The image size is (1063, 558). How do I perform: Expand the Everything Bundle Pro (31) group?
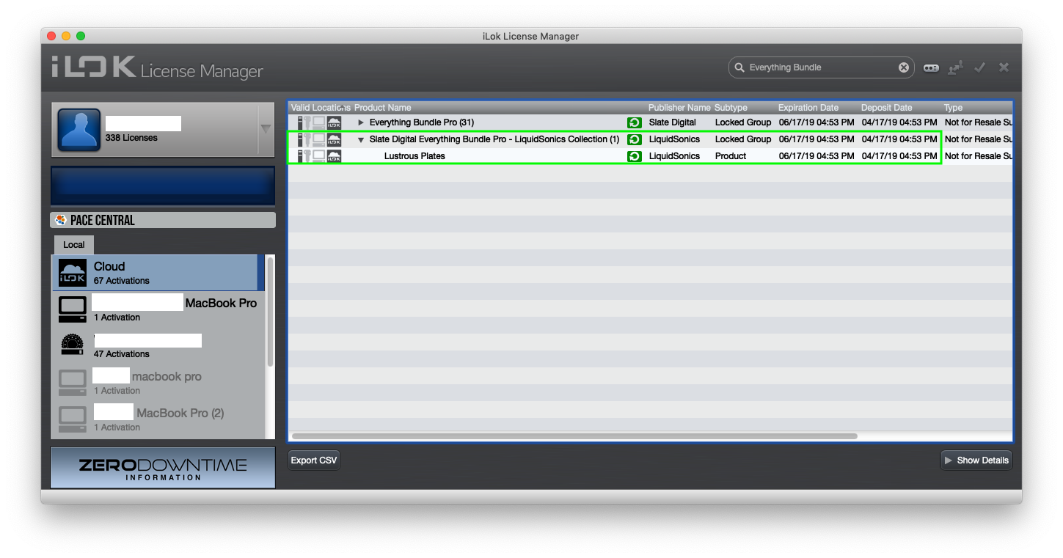(361, 122)
